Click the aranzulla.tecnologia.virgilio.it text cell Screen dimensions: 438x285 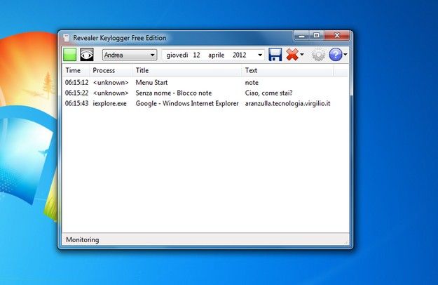(287, 103)
